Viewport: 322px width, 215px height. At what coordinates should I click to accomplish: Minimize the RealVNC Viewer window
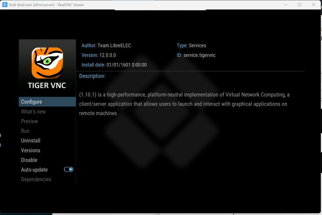click(286, 5)
